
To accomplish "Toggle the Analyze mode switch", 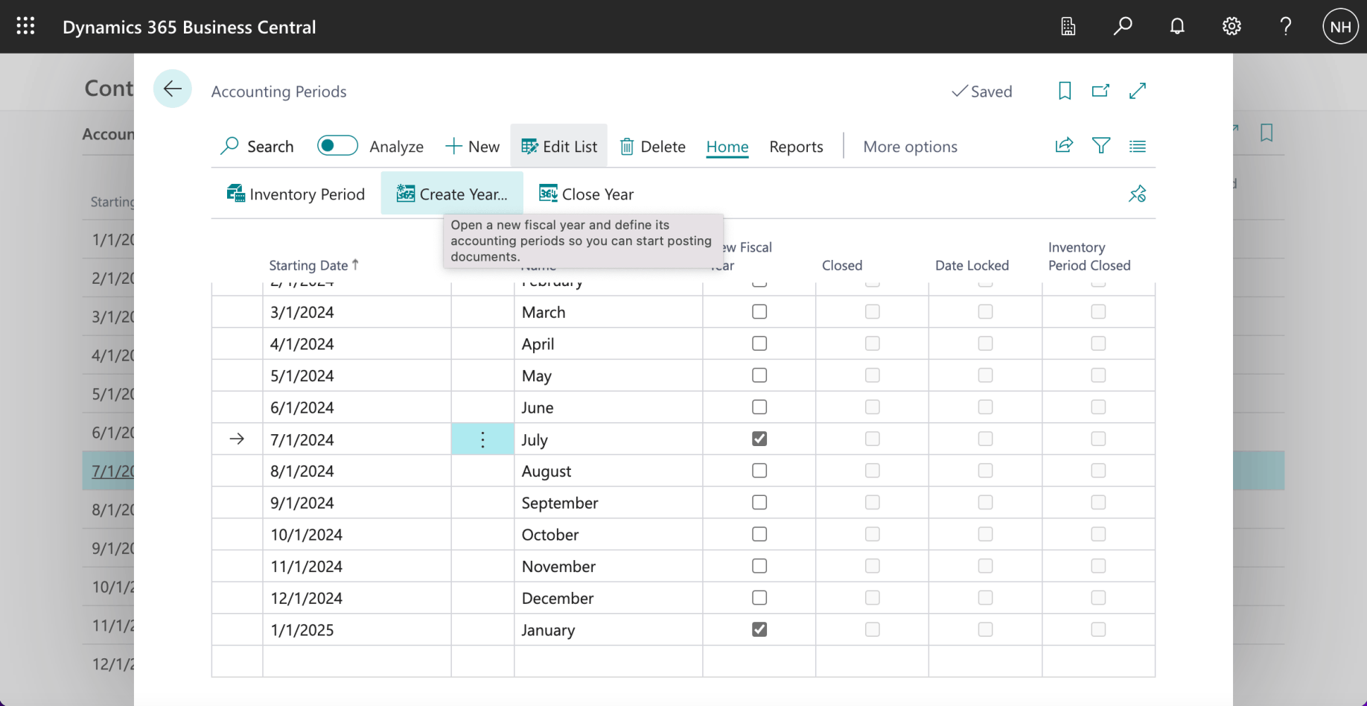I will click(x=337, y=146).
